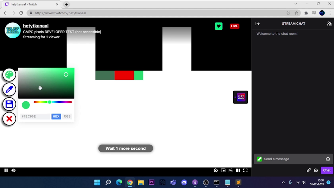334x188 pixels.
Task: Select the HEX color format tab
Action: [56, 116]
